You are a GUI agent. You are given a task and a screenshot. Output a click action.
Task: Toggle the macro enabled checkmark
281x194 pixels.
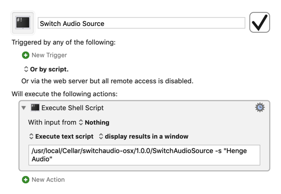tap(259, 22)
